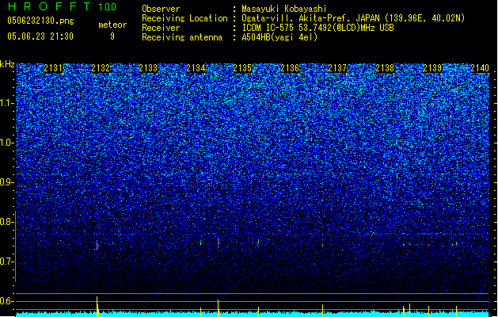This screenshot has height=317, width=498.
Task: Click the Receiving antenna label
Action: click(182, 37)
